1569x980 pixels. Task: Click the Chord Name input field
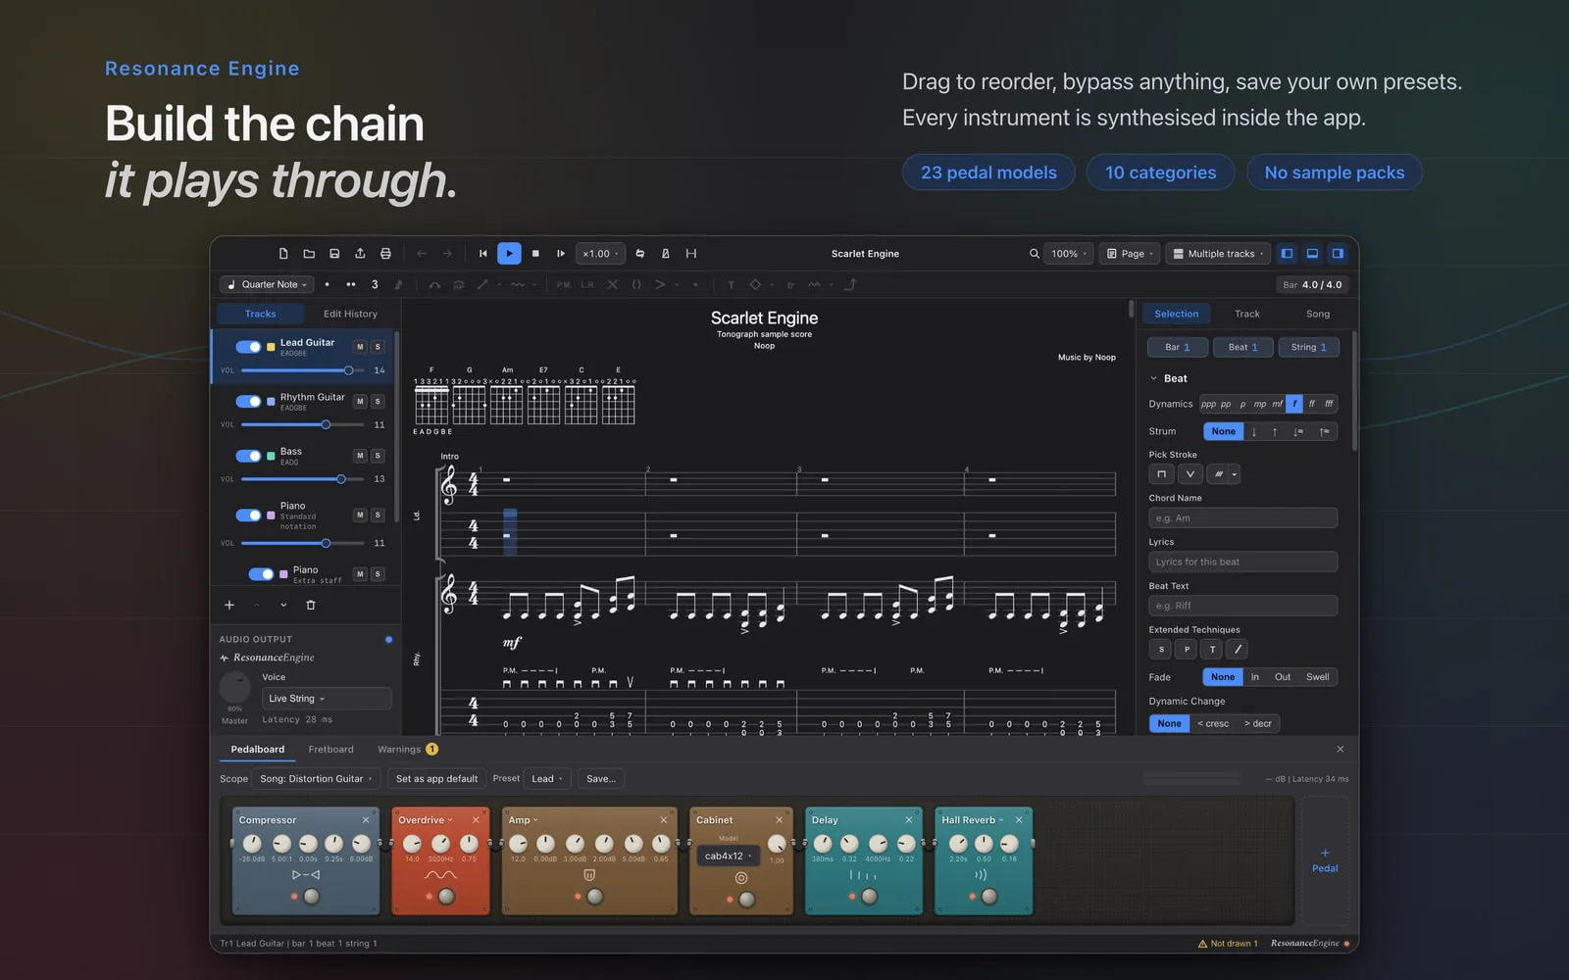[x=1242, y=518]
